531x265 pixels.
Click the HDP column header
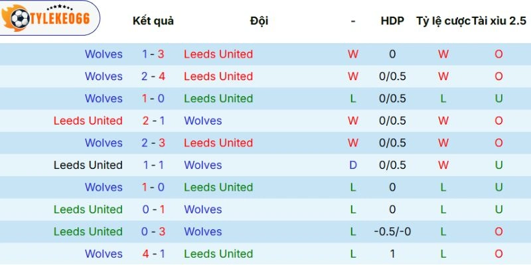[392, 21]
